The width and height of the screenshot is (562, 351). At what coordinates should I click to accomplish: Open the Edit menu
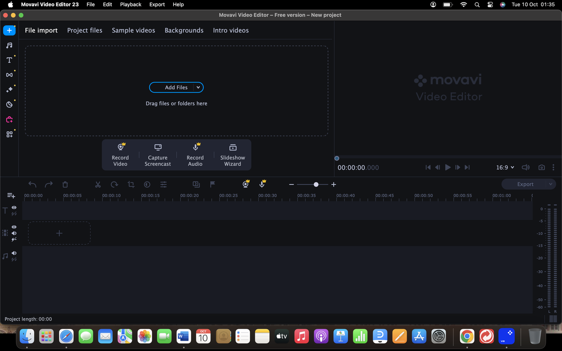(107, 4)
